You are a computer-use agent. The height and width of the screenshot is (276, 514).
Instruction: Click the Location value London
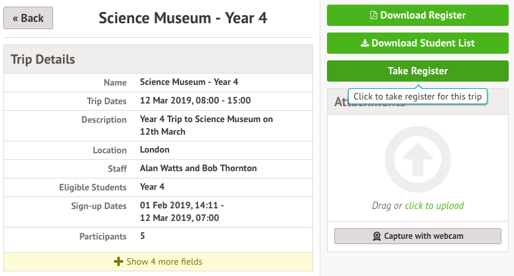tap(155, 150)
